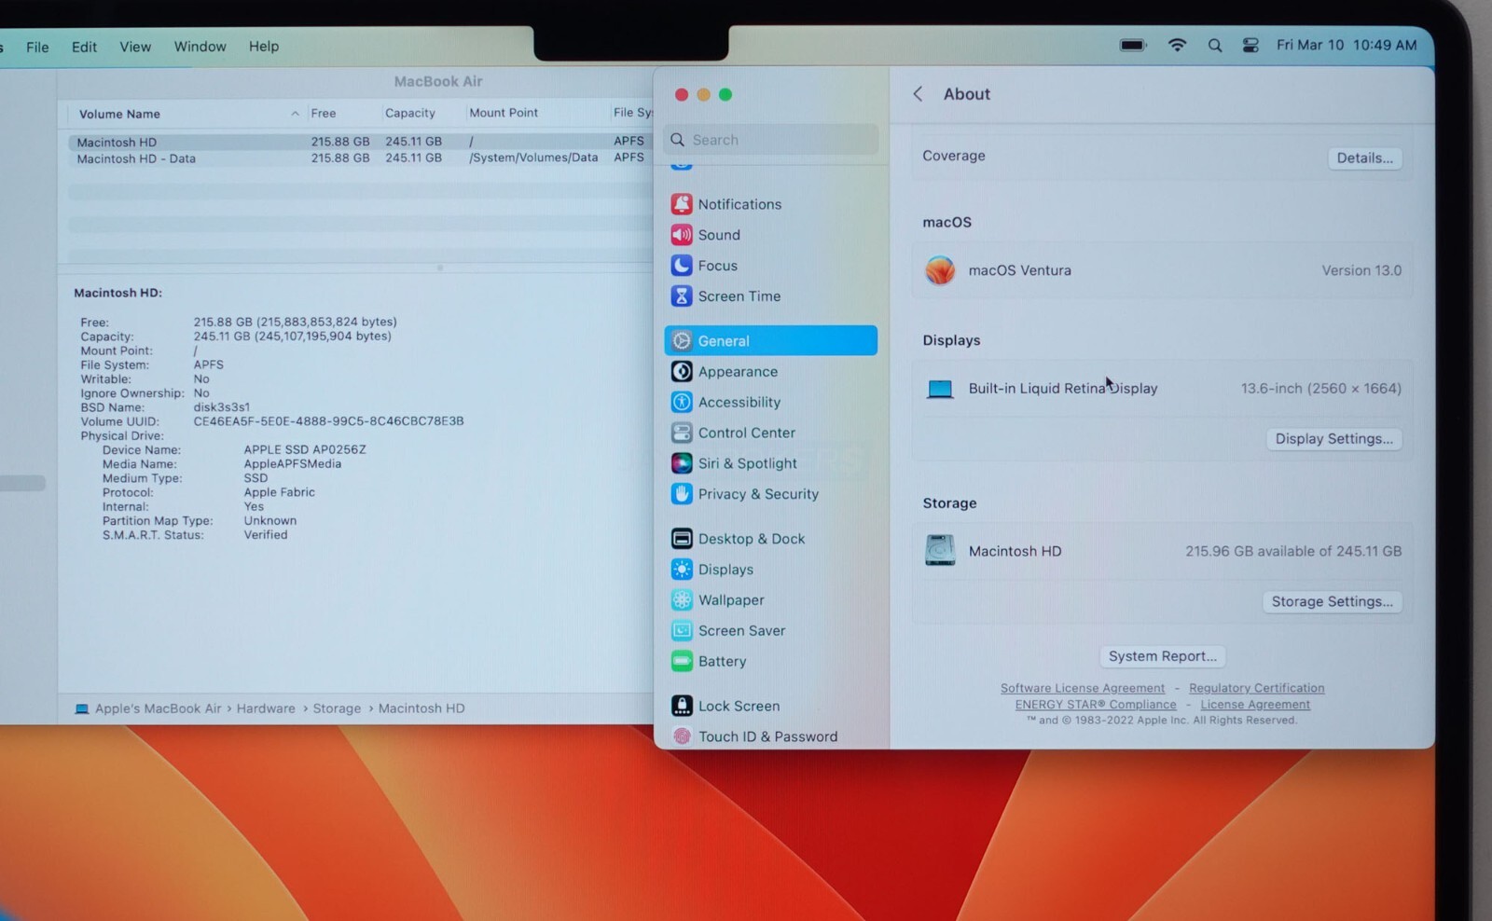This screenshot has height=921, width=1492.
Task: Click Hardware in the path bar
Action: coord(266,708)
